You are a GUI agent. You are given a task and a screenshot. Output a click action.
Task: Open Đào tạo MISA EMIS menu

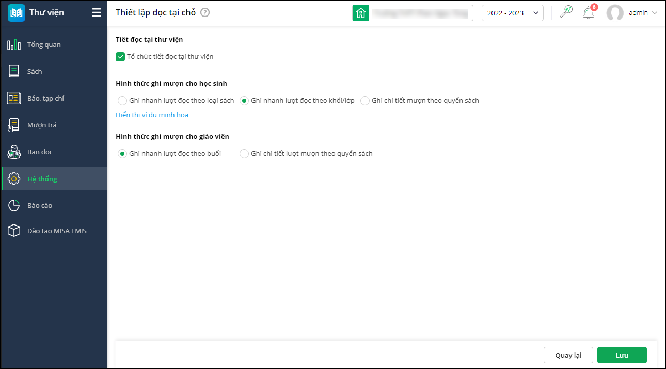coord(54,231)
